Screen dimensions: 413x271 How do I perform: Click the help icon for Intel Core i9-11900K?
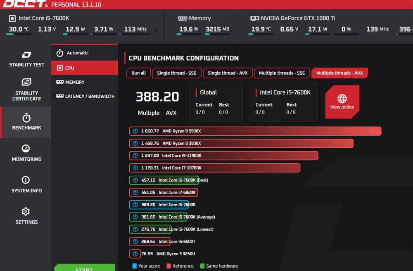click(x=135, y=156)
